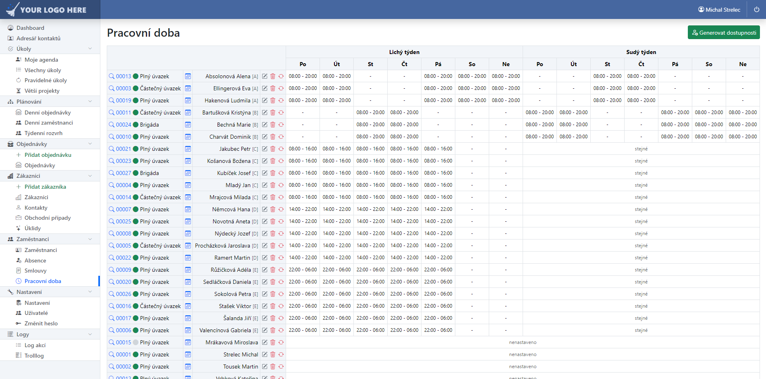Image resolution: width=766 pixels, height=379 pixels.
Task: Click stejné cell in Jakubec Petr row
Action: (x=641, y=149)
